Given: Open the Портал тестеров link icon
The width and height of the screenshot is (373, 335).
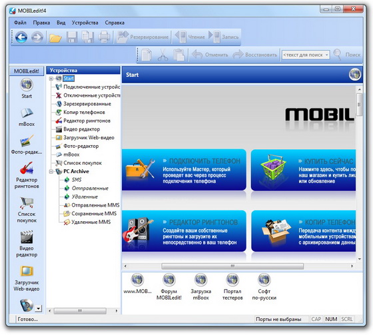Looking at the screenshot, I should [232, 280].
